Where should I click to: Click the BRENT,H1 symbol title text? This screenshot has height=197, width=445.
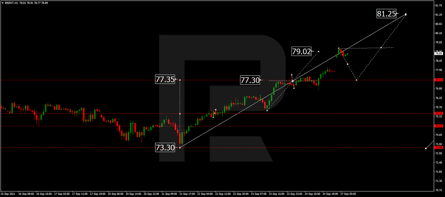[12, 3]
